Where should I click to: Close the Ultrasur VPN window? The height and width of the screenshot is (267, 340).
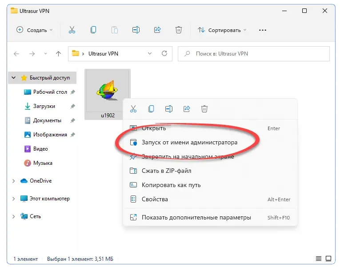pyautogui.click(x=324, y=11)
